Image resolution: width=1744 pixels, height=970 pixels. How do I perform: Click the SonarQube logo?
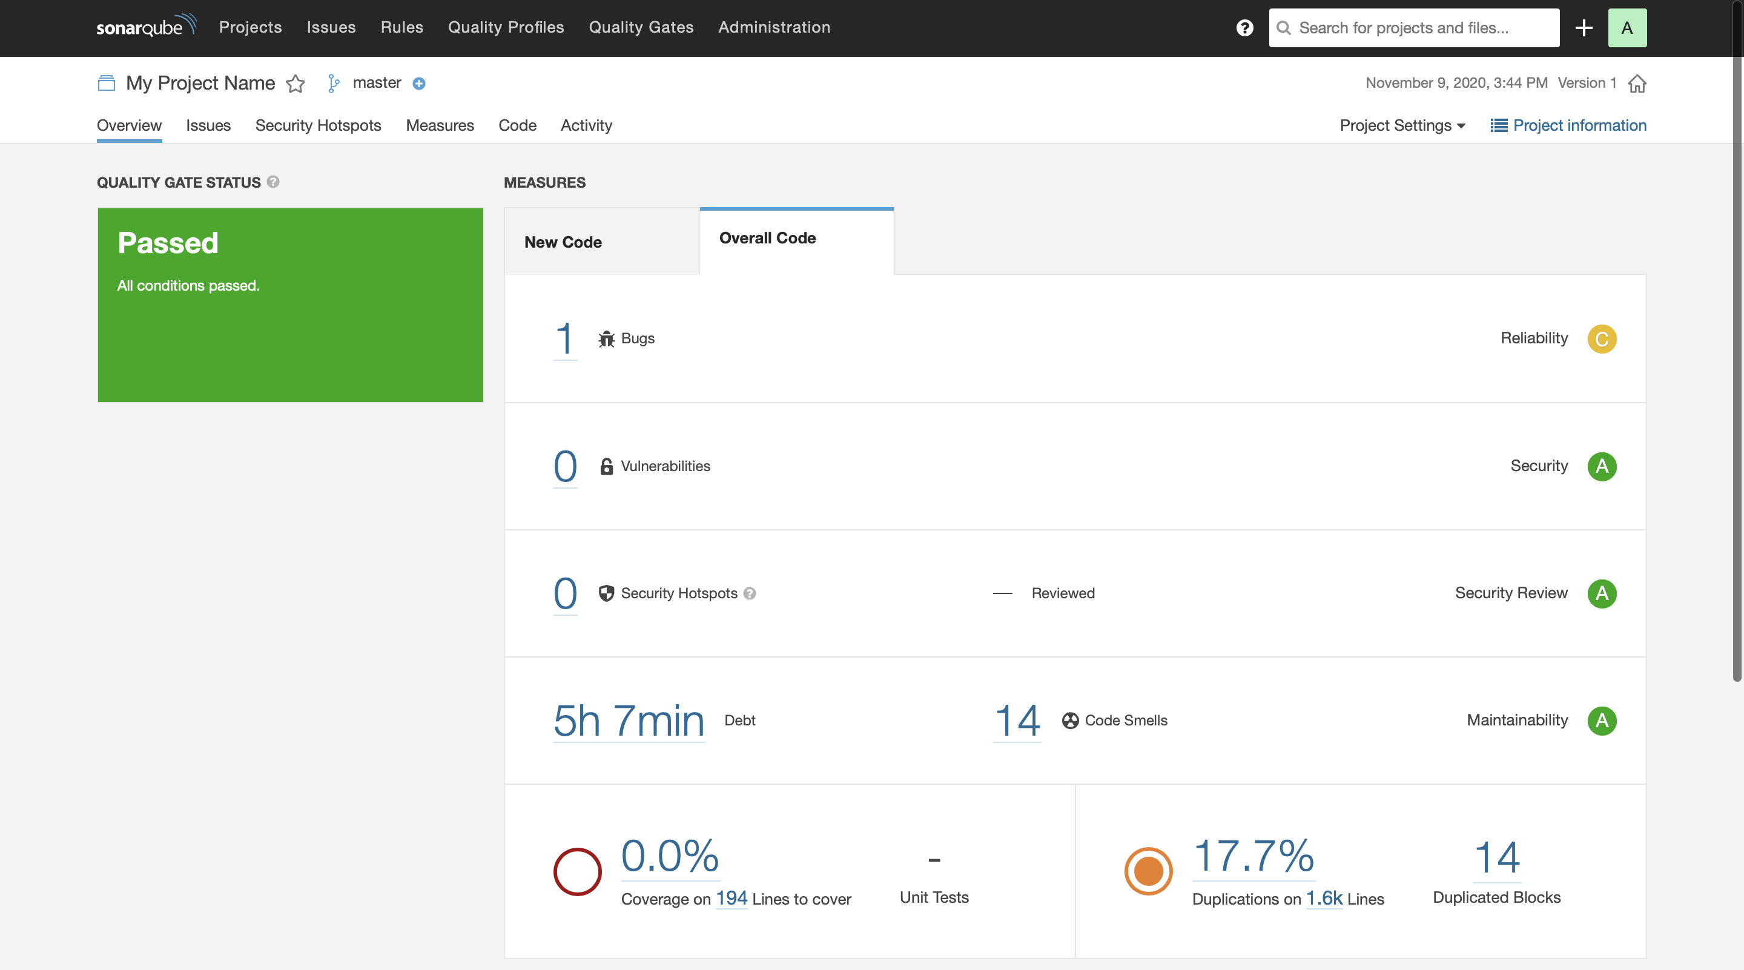(146, 27)
